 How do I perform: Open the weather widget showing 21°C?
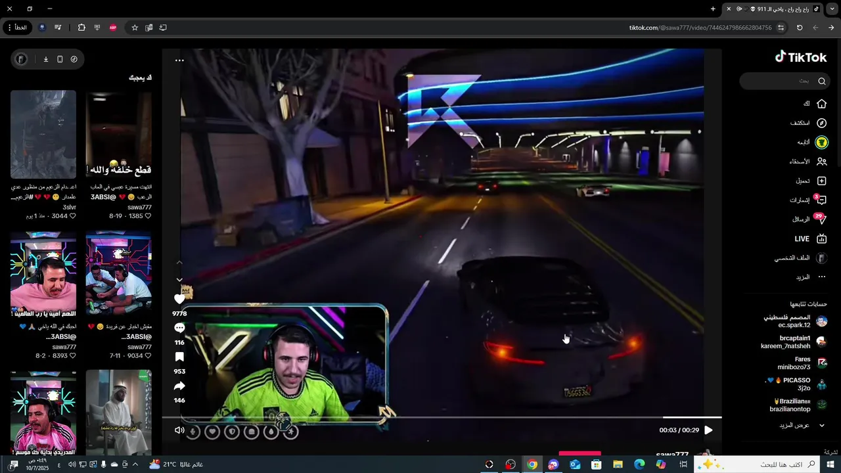coord(176,464)
